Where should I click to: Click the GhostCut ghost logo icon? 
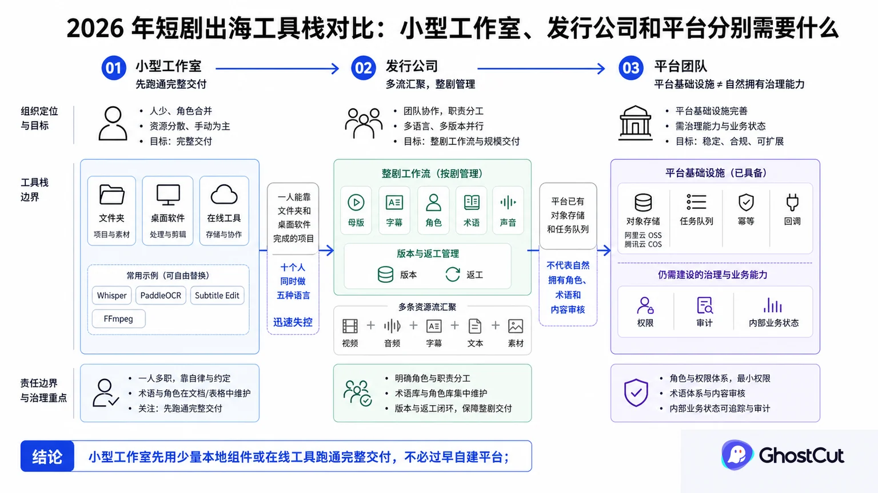pyautogui.click(x=737, y=455)
